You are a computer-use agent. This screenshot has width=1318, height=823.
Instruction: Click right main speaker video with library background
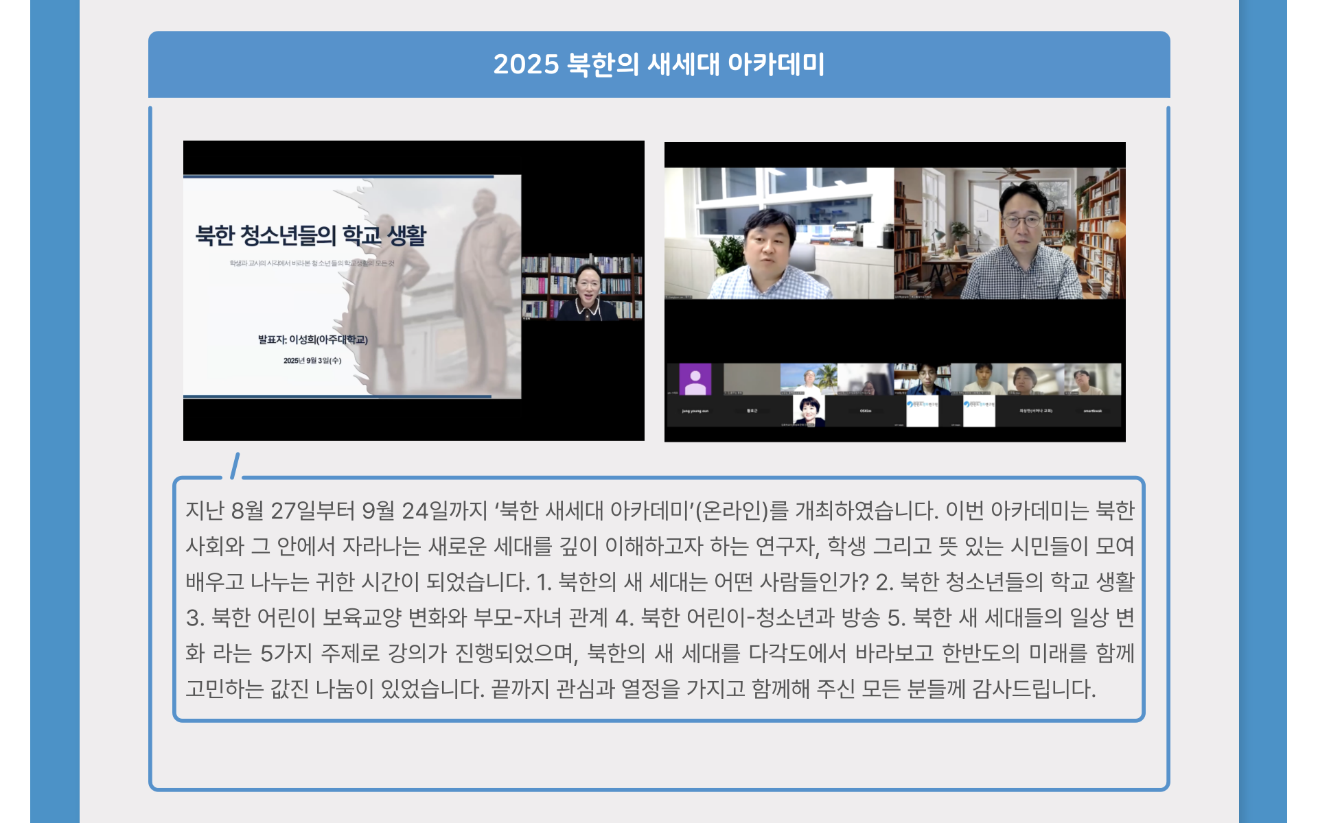1009,233
